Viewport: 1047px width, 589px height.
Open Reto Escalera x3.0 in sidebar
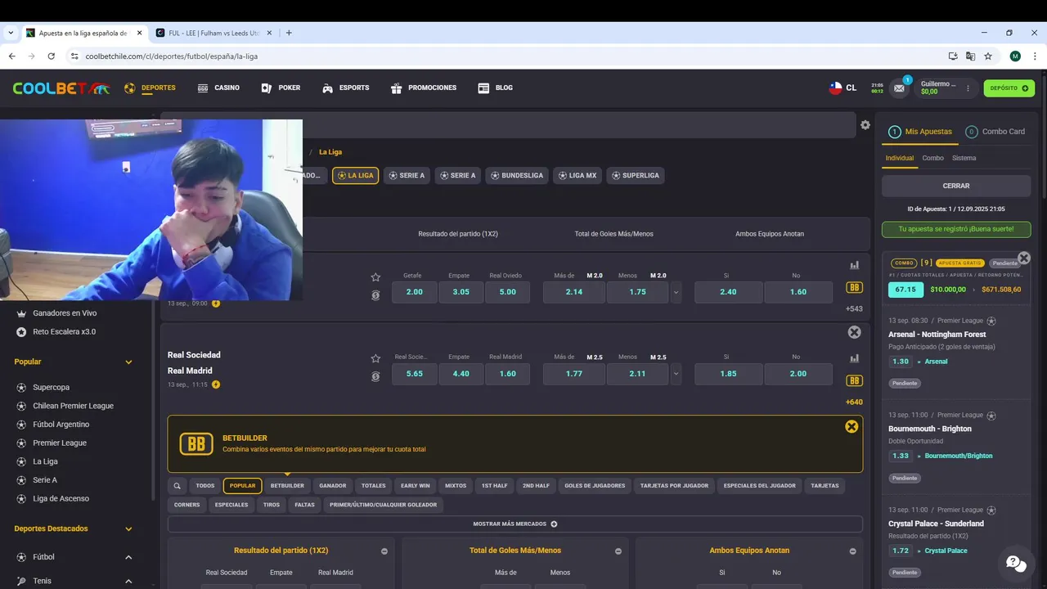64,331
